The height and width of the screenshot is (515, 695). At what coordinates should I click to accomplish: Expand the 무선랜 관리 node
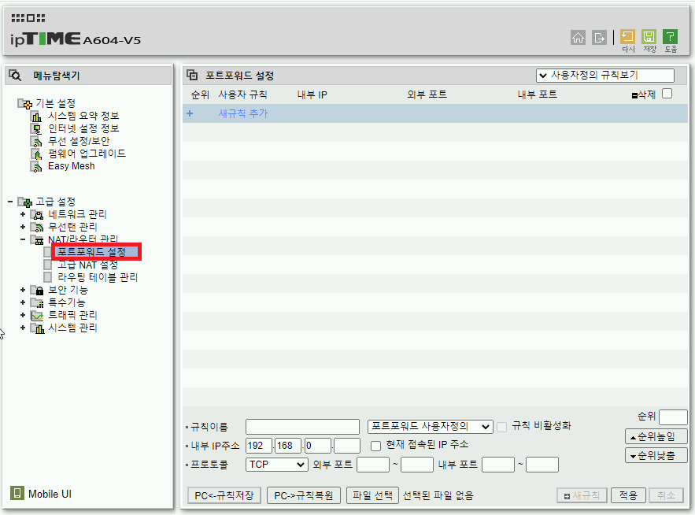coord(23,227)
